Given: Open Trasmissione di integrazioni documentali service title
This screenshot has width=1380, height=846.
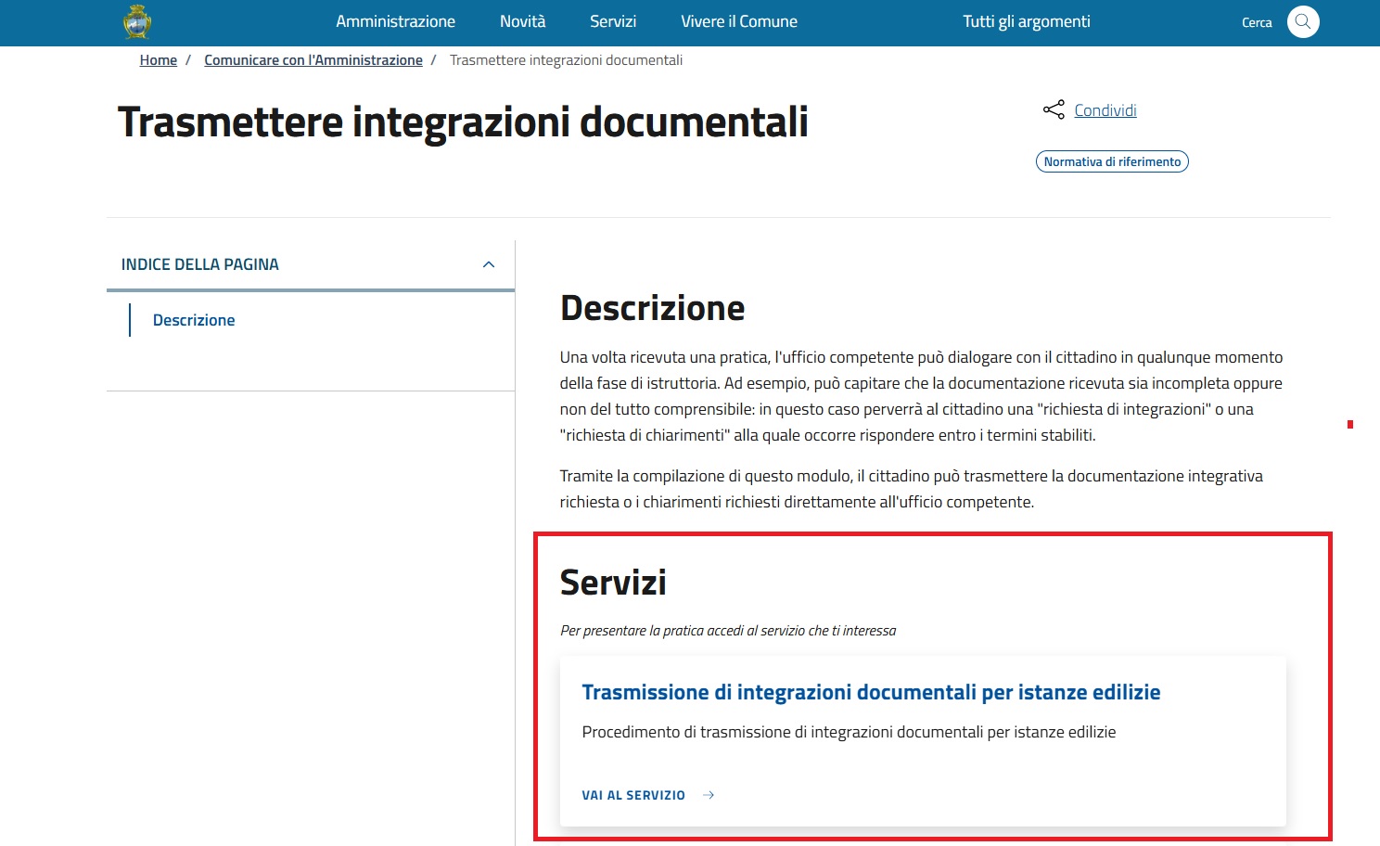Looking at the screenshot, I should coord(871,692).
